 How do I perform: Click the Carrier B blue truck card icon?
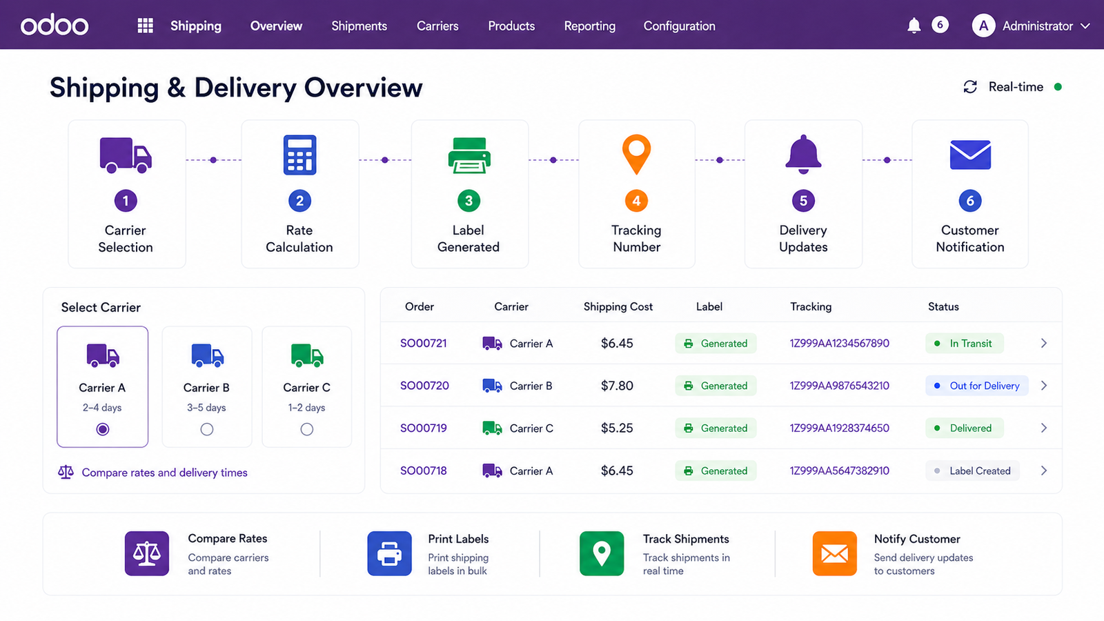[x=207, y=355]
